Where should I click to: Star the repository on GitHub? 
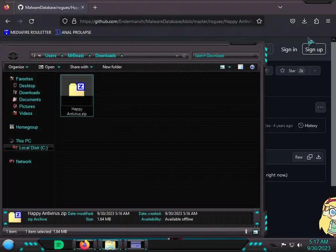pos(292,71)
